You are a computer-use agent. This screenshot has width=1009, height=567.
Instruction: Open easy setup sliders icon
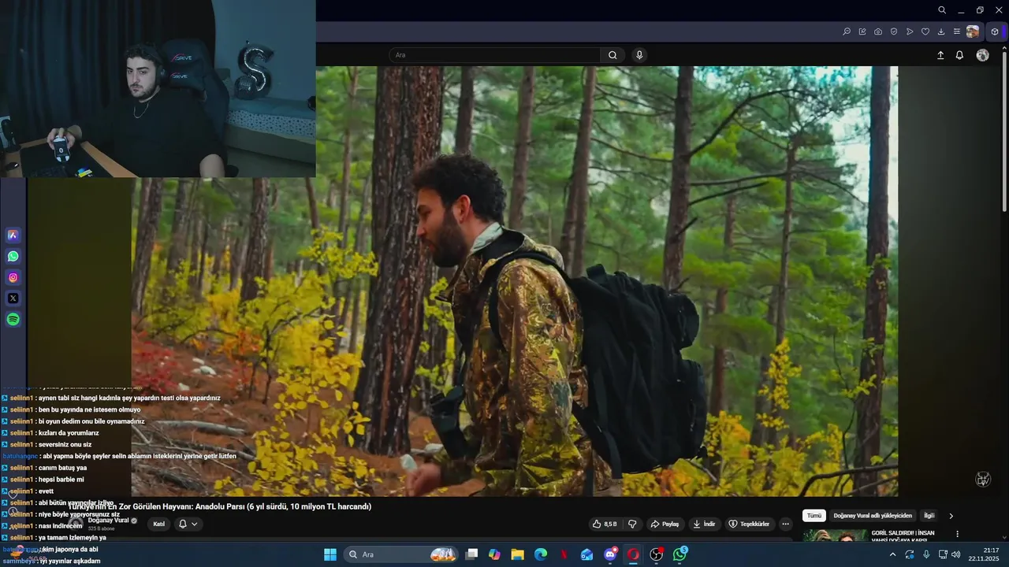[x=957, y=31]
